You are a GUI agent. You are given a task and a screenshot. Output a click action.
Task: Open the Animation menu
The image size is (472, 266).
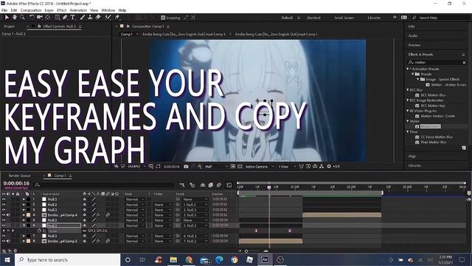[78, 10]
